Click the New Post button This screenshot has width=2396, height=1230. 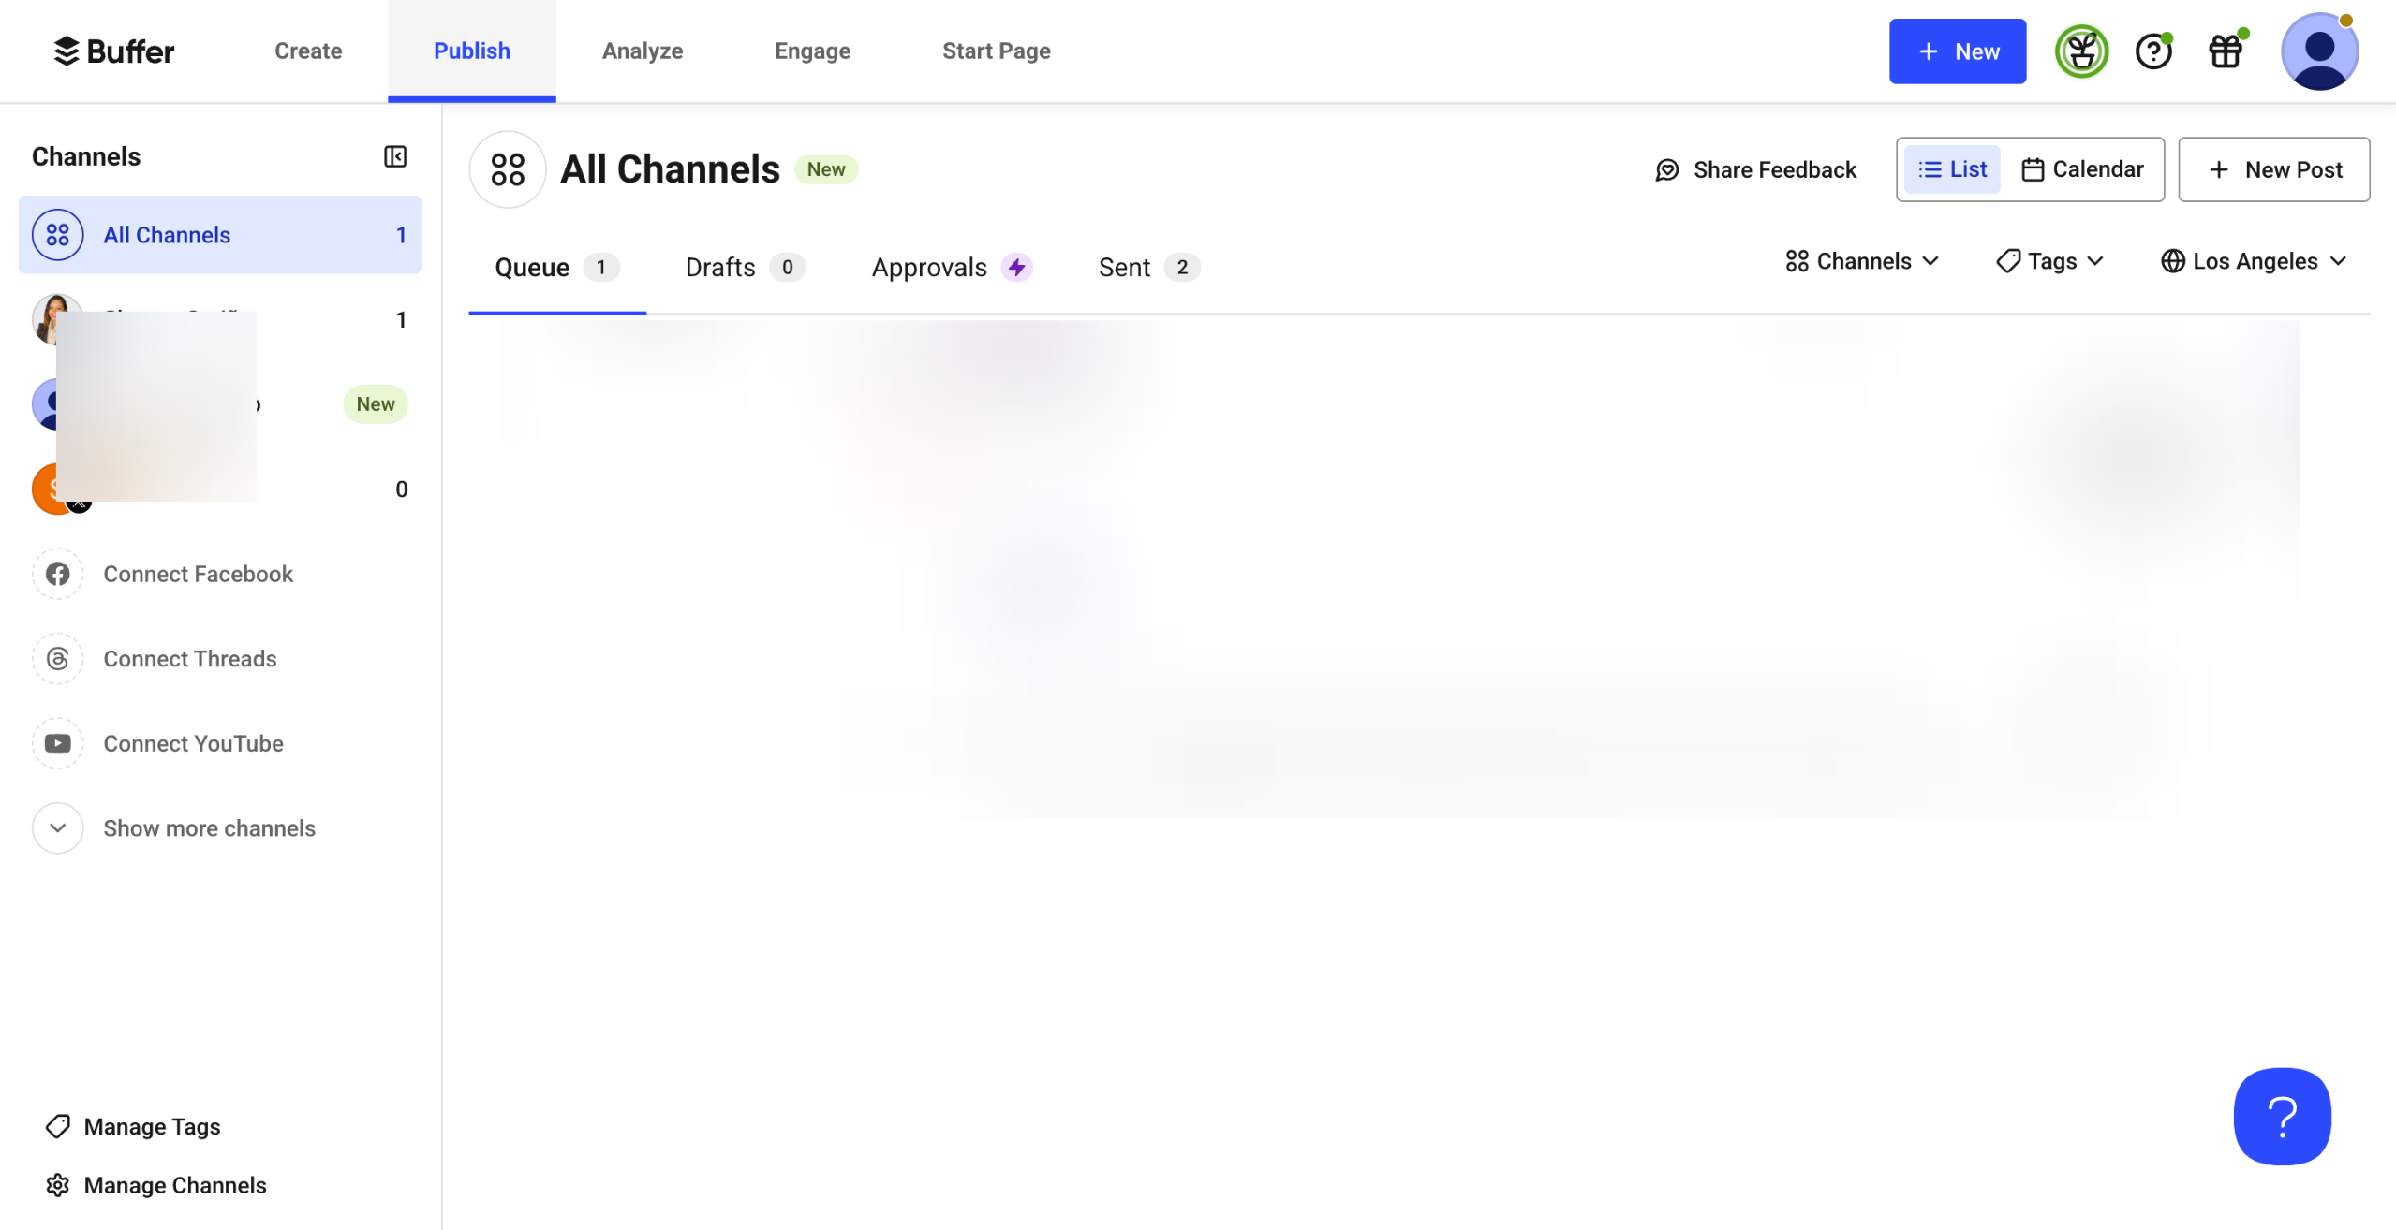click(2273, 169)
